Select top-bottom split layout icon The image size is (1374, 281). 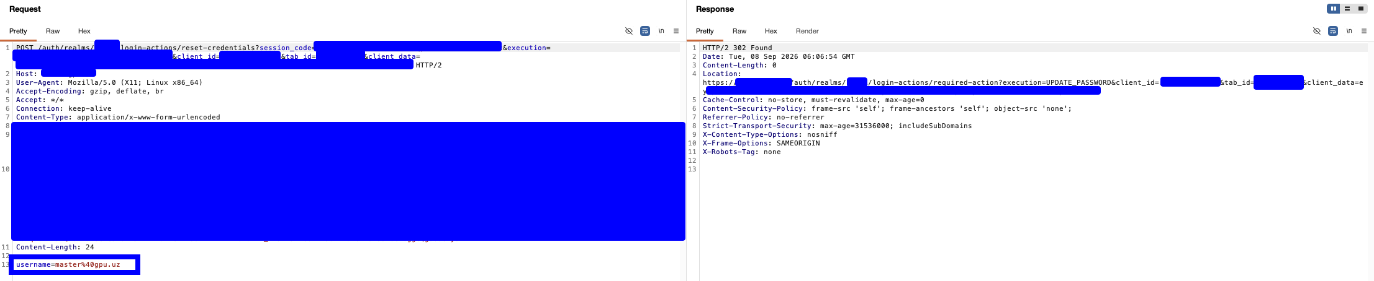[1347, 9]
